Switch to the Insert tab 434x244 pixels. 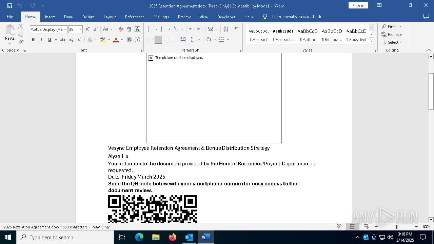pos(50,17)
